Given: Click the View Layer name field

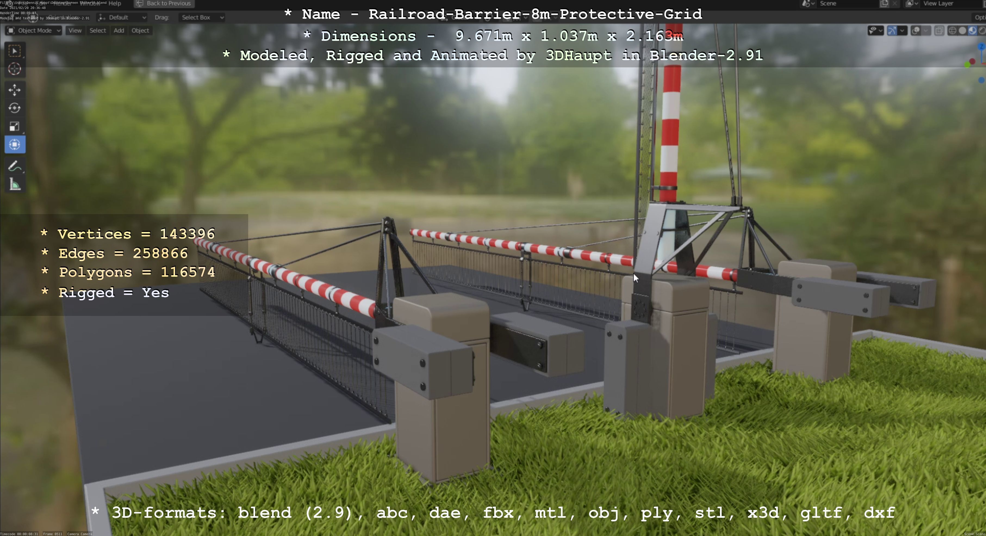Looking at the screenshot, I should click(951, 4).
